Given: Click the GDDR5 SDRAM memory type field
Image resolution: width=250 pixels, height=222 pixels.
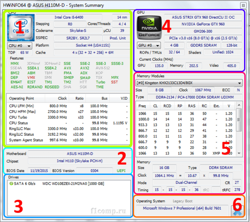Looking at the screenshot, I should pyautogui.click(x=203, y=45).
